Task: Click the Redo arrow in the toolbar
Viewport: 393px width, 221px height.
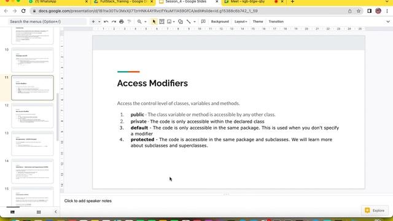Action: 114,21
